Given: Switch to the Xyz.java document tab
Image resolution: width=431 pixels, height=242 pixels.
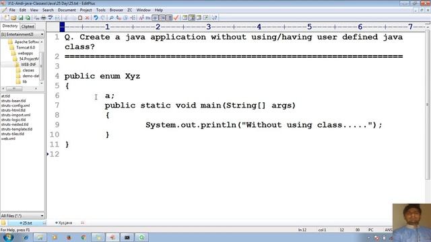Looking at the screenshot, I should pos(64,223).
